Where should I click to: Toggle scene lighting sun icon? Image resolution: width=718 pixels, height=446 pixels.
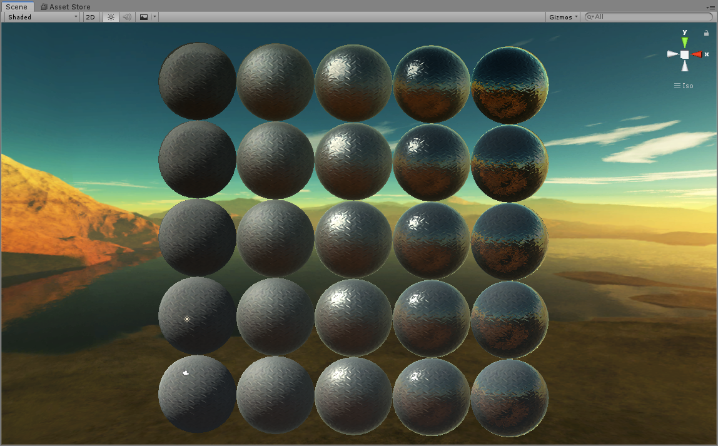coord(111,17)
